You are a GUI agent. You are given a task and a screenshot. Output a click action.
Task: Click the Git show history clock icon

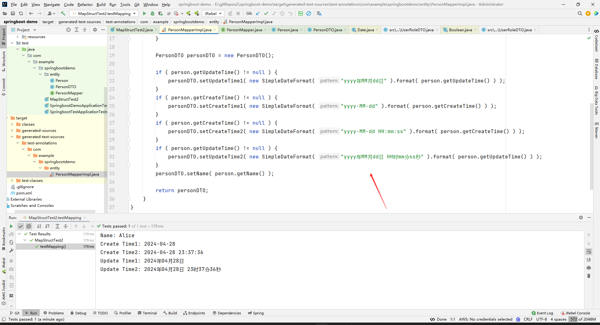tap(282, 13)
